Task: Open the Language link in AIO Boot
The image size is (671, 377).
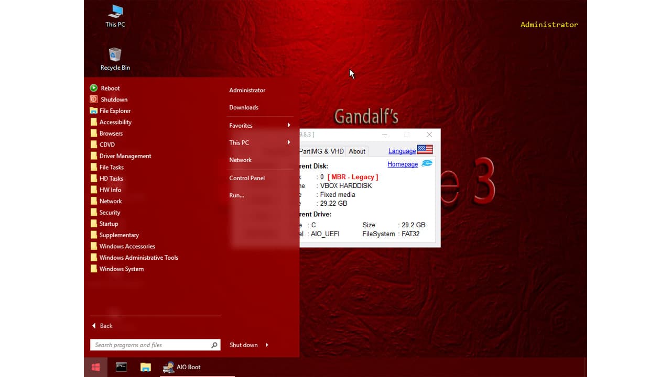Action: (x=401, y=151)
